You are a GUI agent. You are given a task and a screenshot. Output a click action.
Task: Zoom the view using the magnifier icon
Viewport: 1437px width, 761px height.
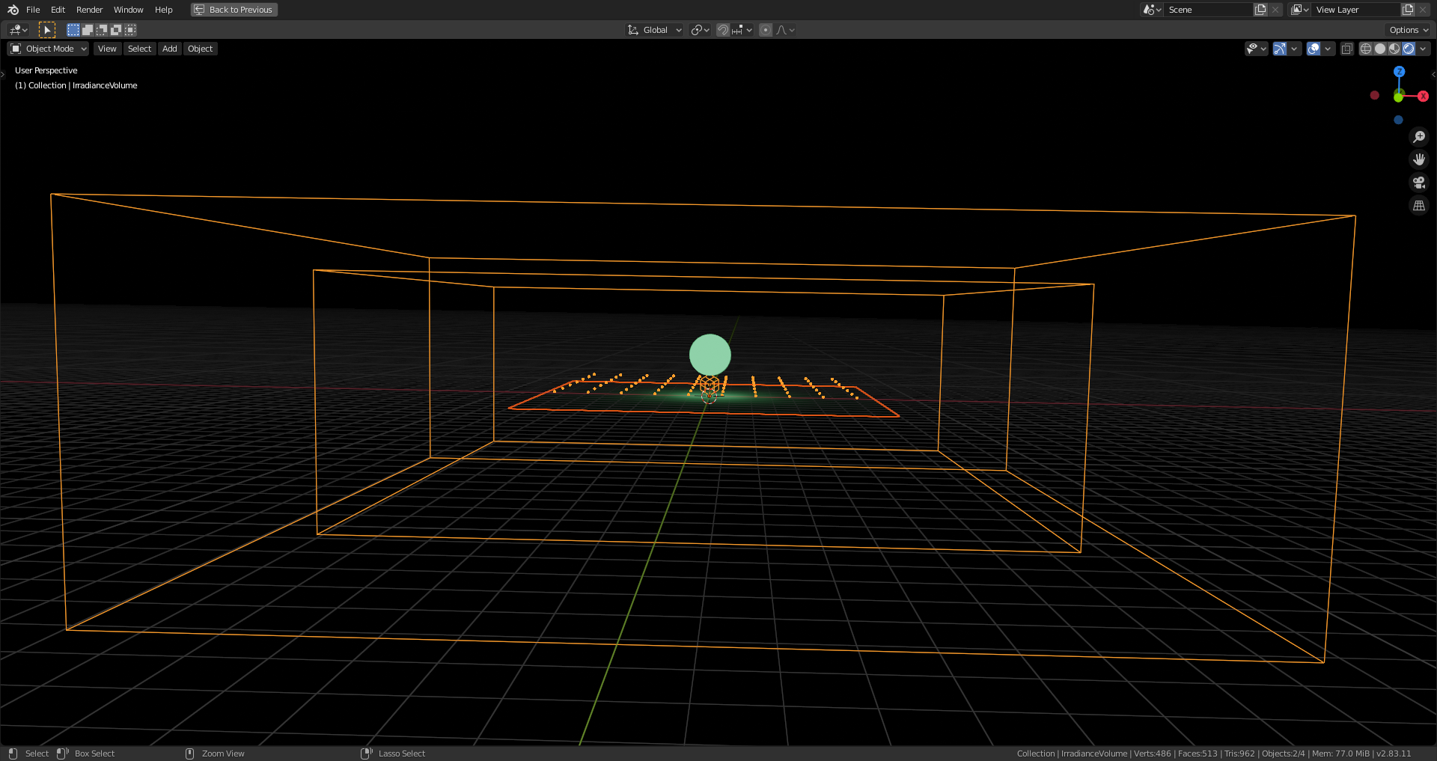click(x=1419, y=137)
